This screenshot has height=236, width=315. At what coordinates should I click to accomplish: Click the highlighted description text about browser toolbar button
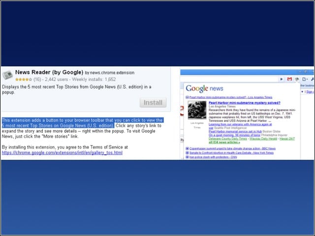pos(82,123)
